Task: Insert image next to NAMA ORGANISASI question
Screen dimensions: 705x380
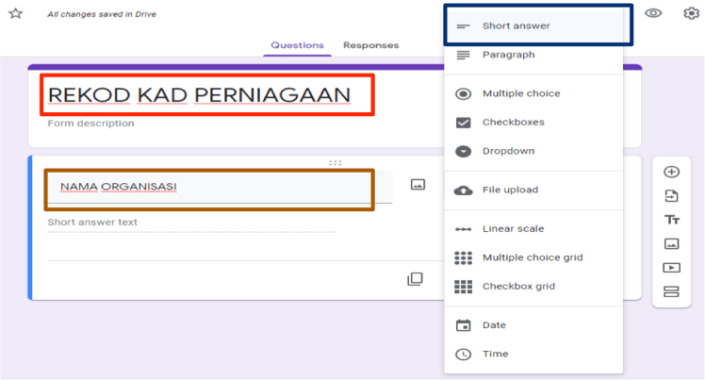Action: click(418, 185)
